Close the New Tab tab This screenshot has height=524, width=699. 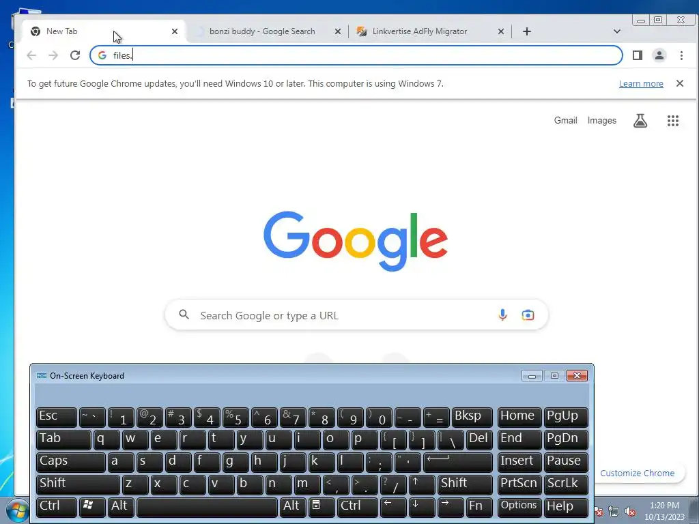[x=175, y=31]
